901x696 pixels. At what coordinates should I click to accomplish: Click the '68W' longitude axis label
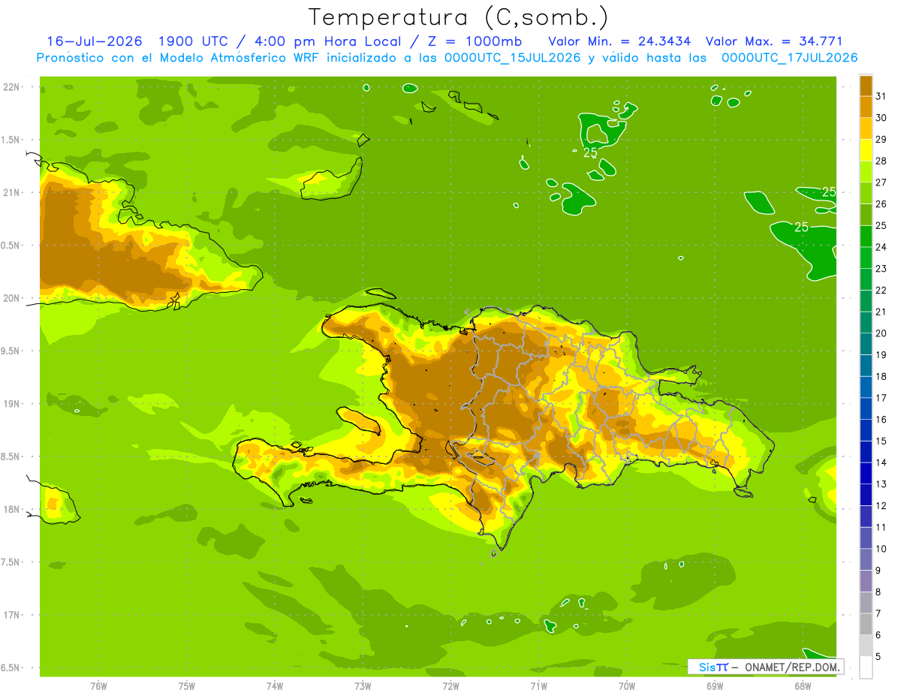point(802,686)
